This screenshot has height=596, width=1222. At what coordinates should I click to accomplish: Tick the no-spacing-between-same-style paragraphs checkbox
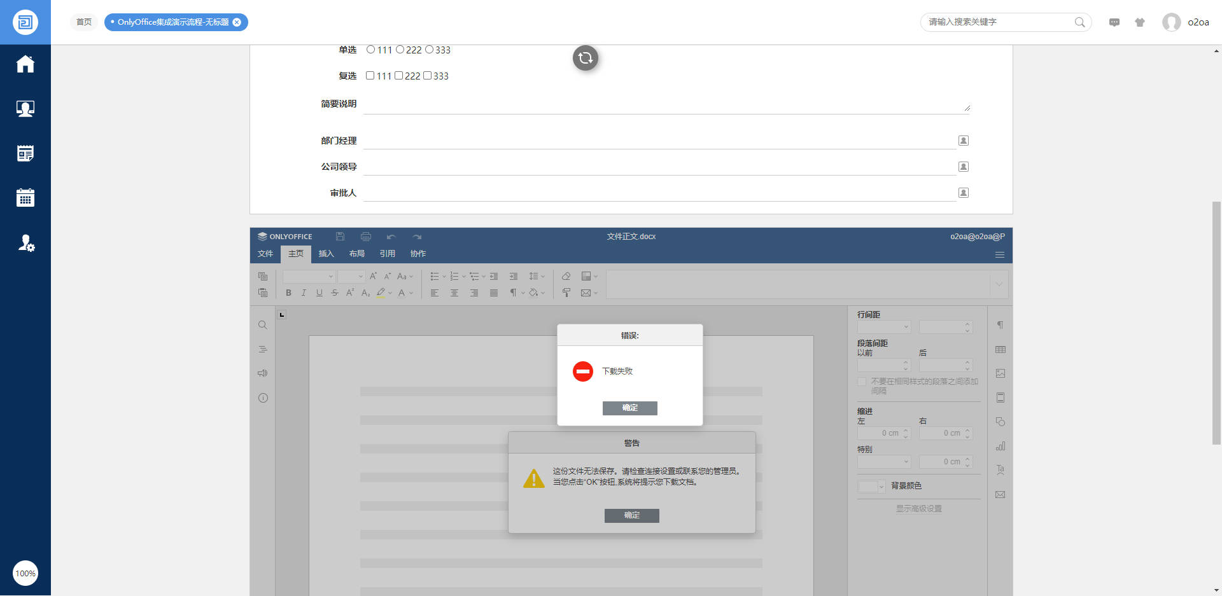862,382
